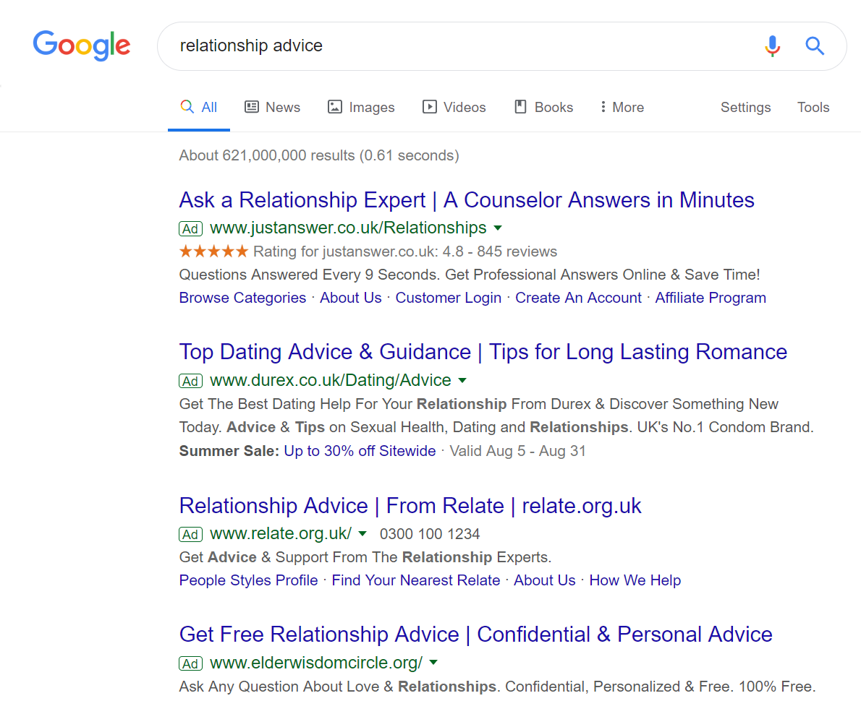This screenshot has width=861, height=714.
Task: Click the Ask Any Question About Love description
Action: tap(498, 687)
